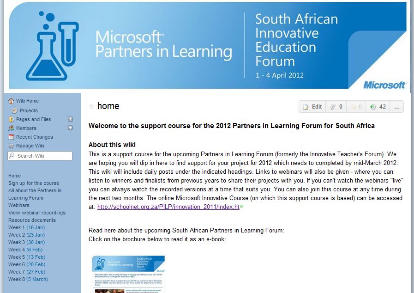
Task: Click the Recent Changes calendar icon
Action: [x=12, y=137]
